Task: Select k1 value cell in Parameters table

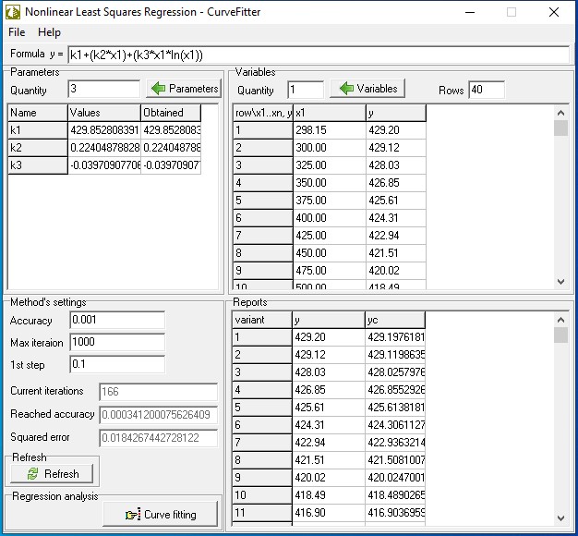Action: point(103,130)
